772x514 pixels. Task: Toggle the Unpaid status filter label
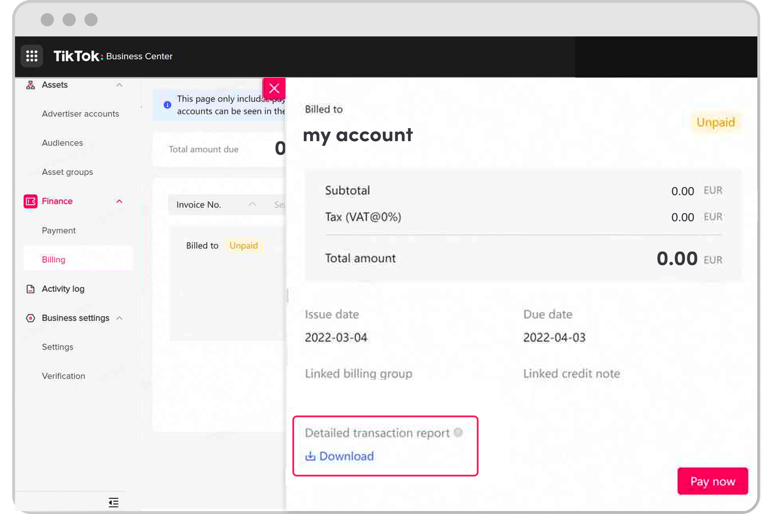click(243, 246)
